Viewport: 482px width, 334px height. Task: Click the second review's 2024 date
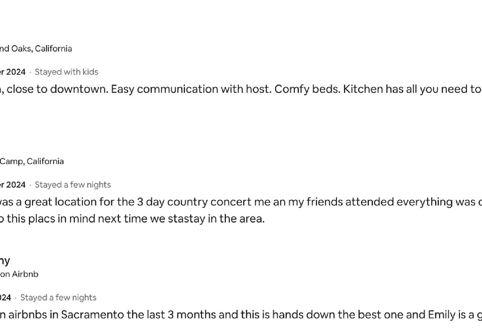(13, 185)
